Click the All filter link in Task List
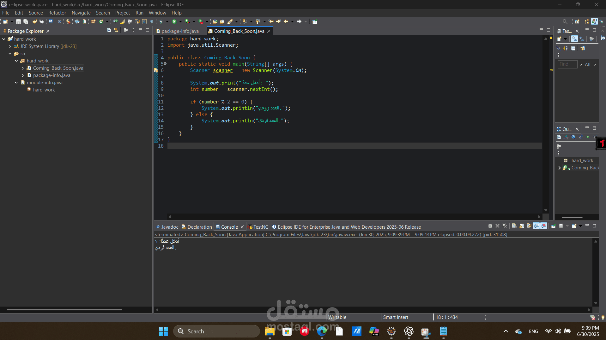This screenshot has height=340, width=606. point(587,64)
